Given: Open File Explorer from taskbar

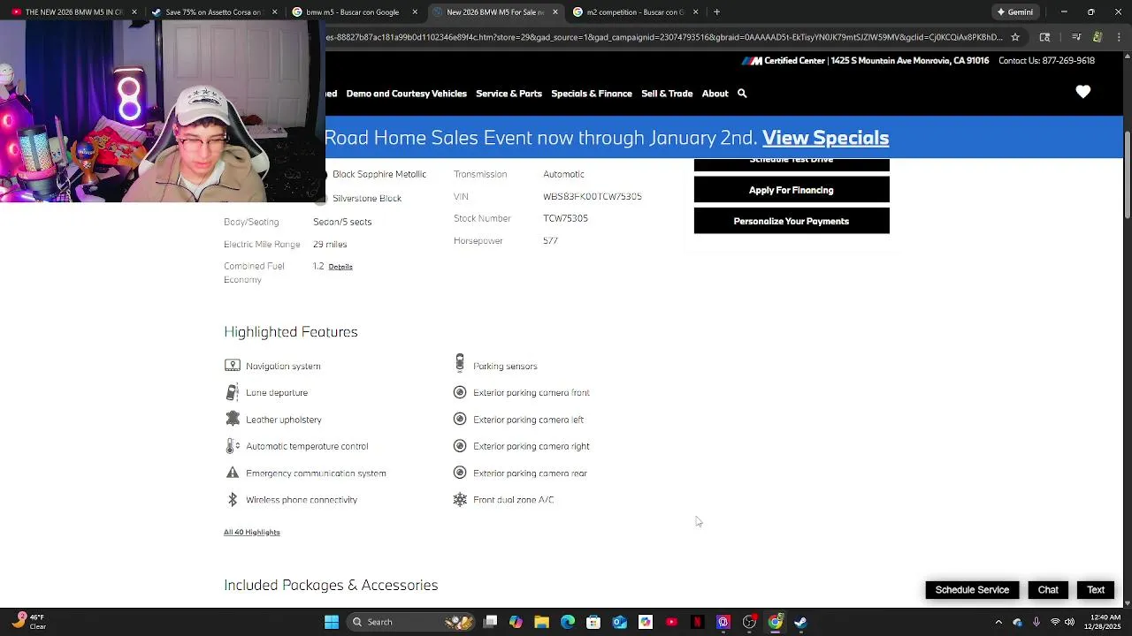Looking at the screenshot, I should (x=541, y=622).
